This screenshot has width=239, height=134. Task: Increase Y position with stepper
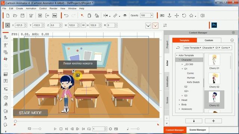point(43,24)
